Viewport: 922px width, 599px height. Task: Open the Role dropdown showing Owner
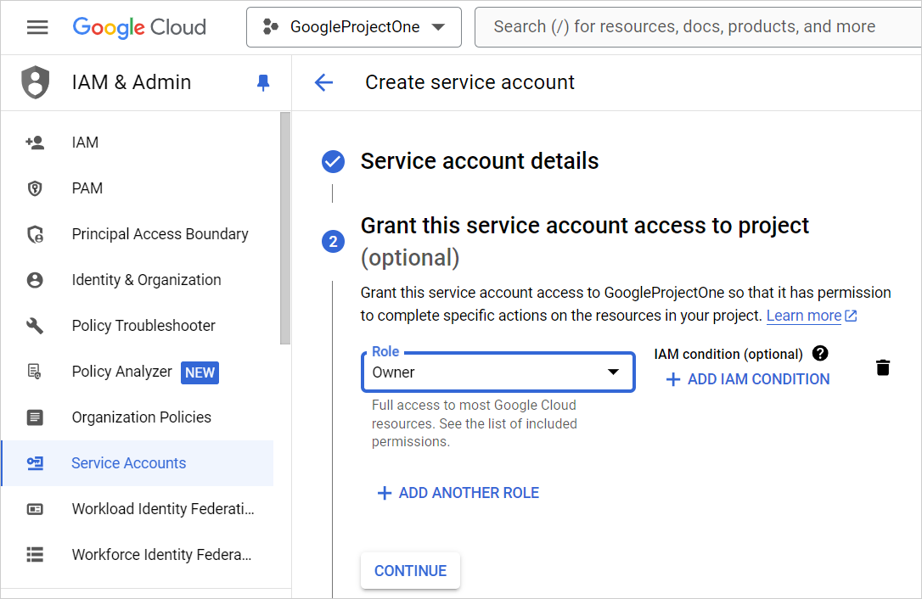498,372
